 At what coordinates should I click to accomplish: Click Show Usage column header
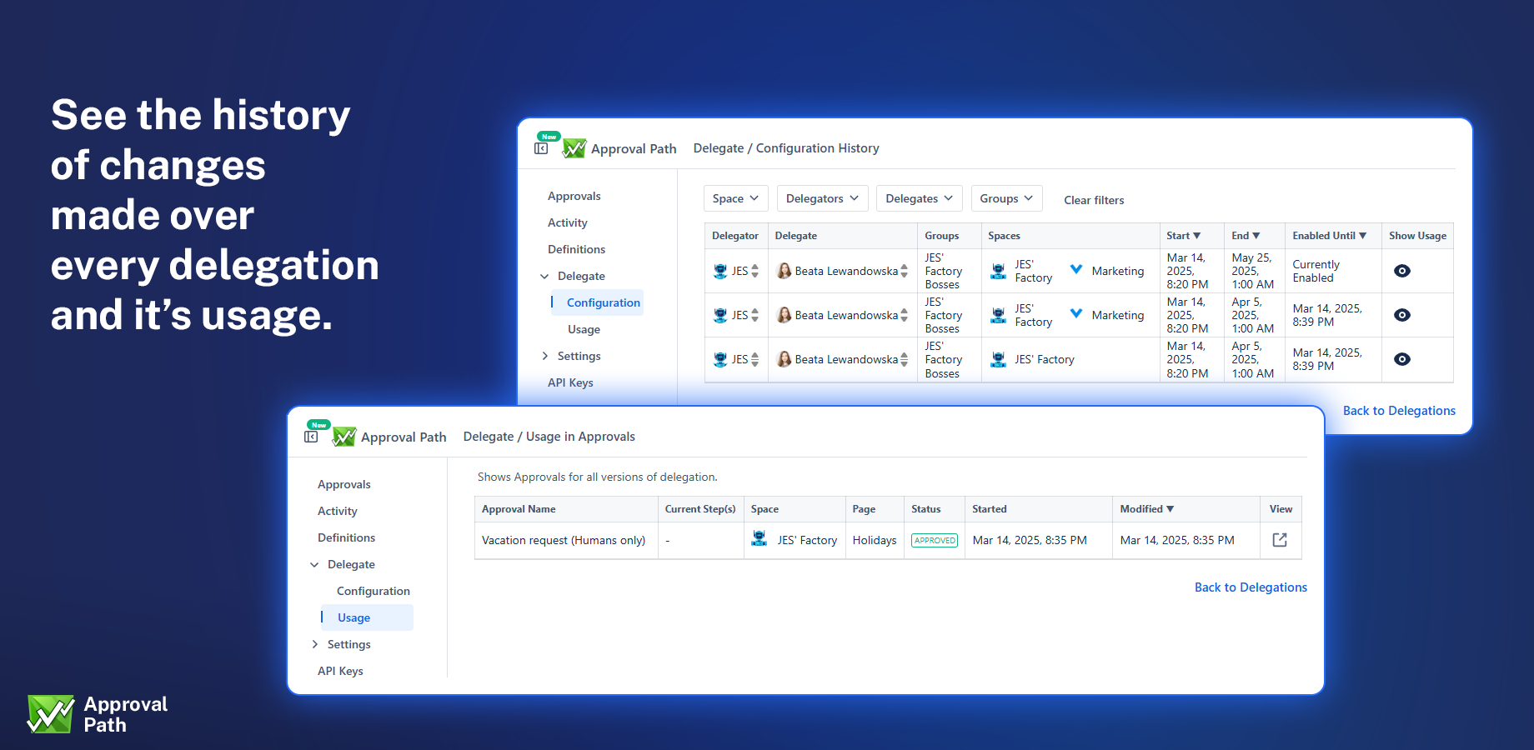(x=1417, y=236)
